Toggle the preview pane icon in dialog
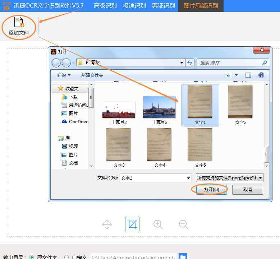Image resolution: width=280 pixels, height=259 pixels. point(248,75)
